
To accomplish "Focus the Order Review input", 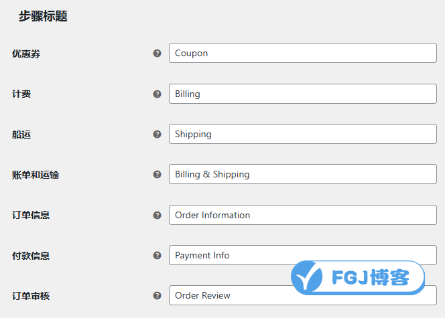I will [302, 296].
